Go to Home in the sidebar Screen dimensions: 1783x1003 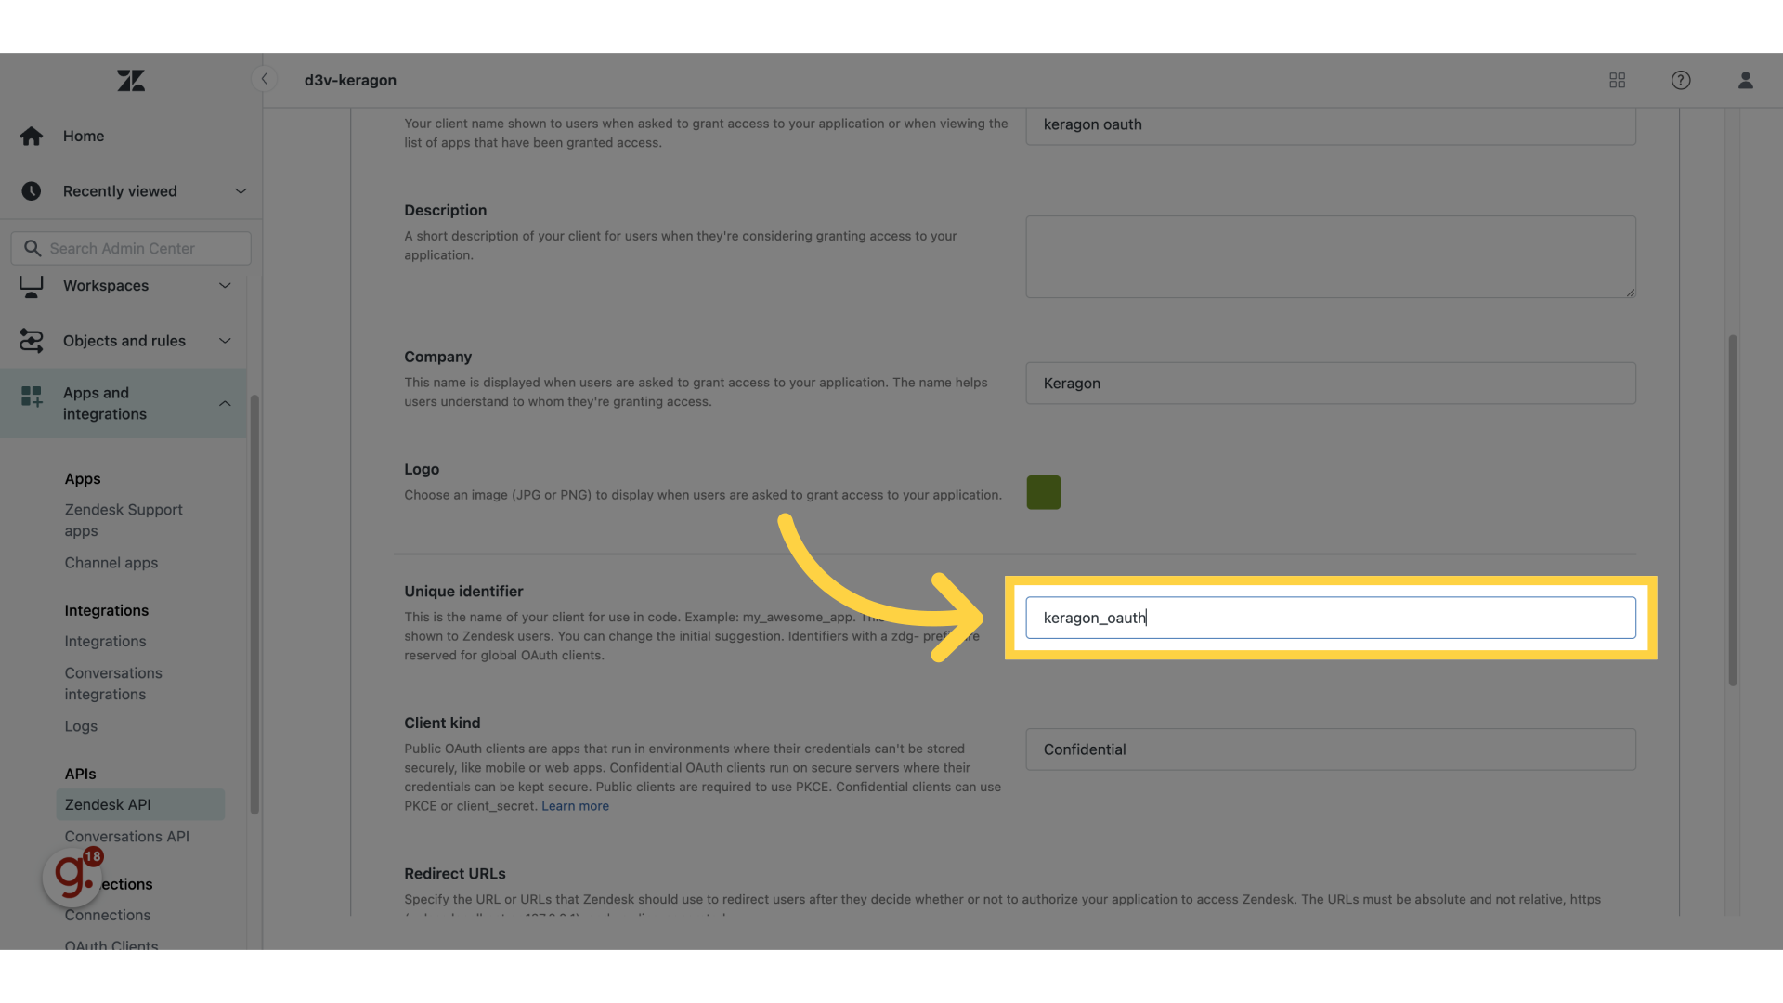point(84,137)
